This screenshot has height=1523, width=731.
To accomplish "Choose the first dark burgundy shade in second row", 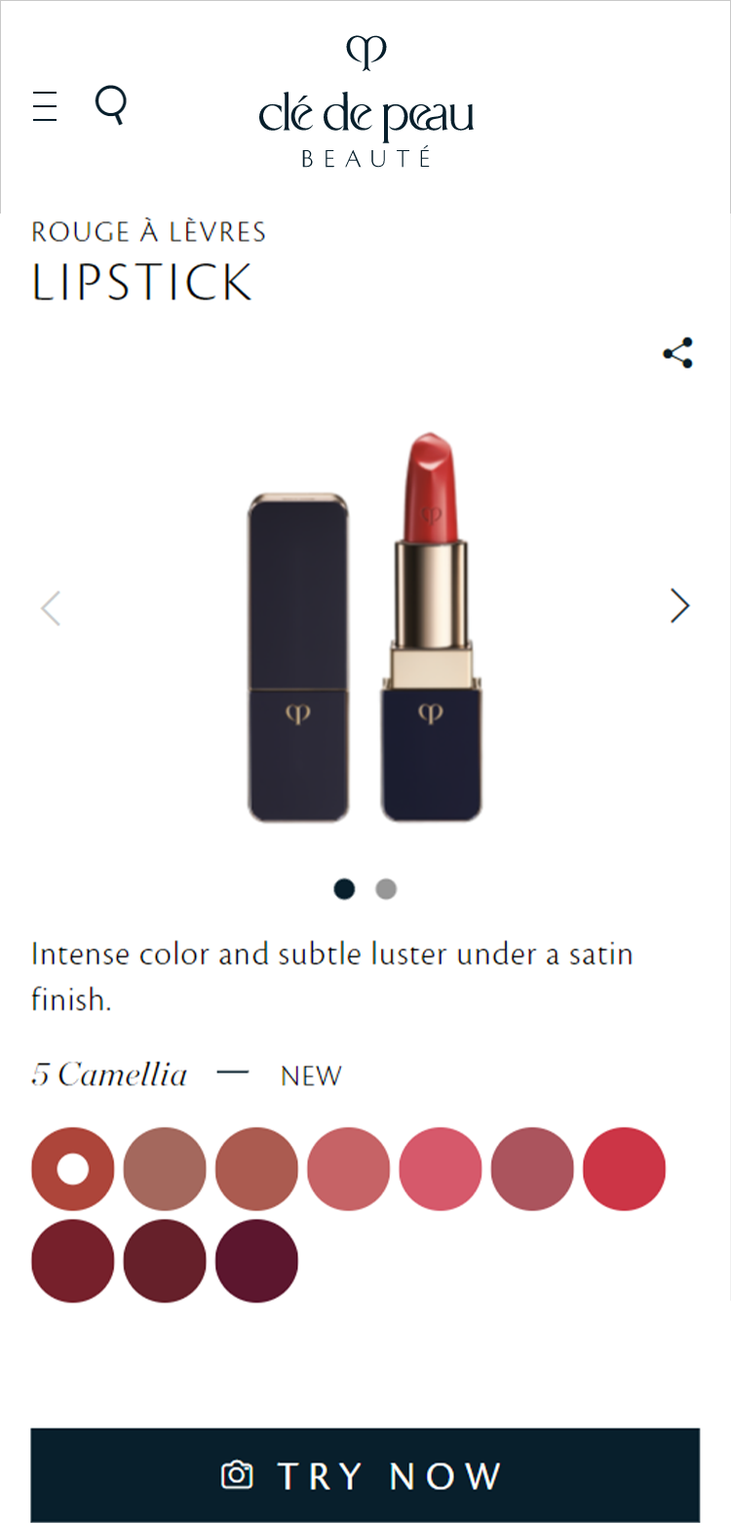I will (x=73, y=1261).
